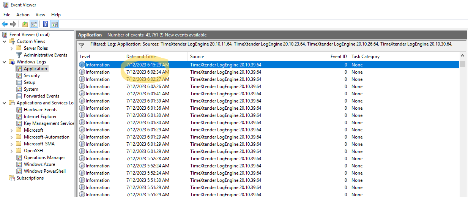Click the filter funnel icon
This screenshot has width=468, height=197.
81,45
